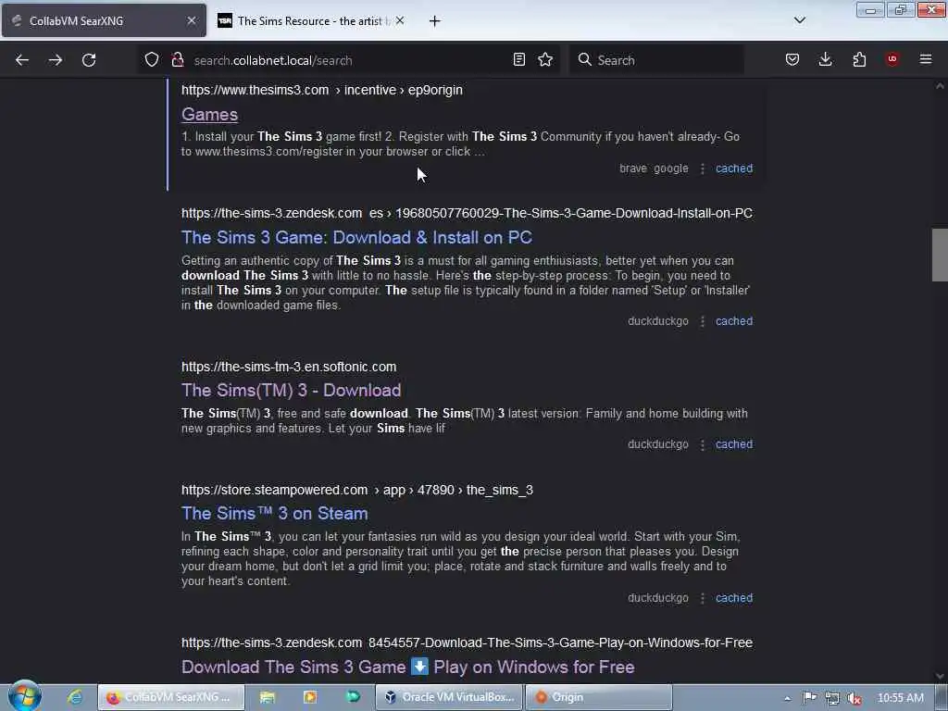This screenshot has width=948, height=711.
Task: Click the 10:55 AM system clock
Action: coord(900,698)
